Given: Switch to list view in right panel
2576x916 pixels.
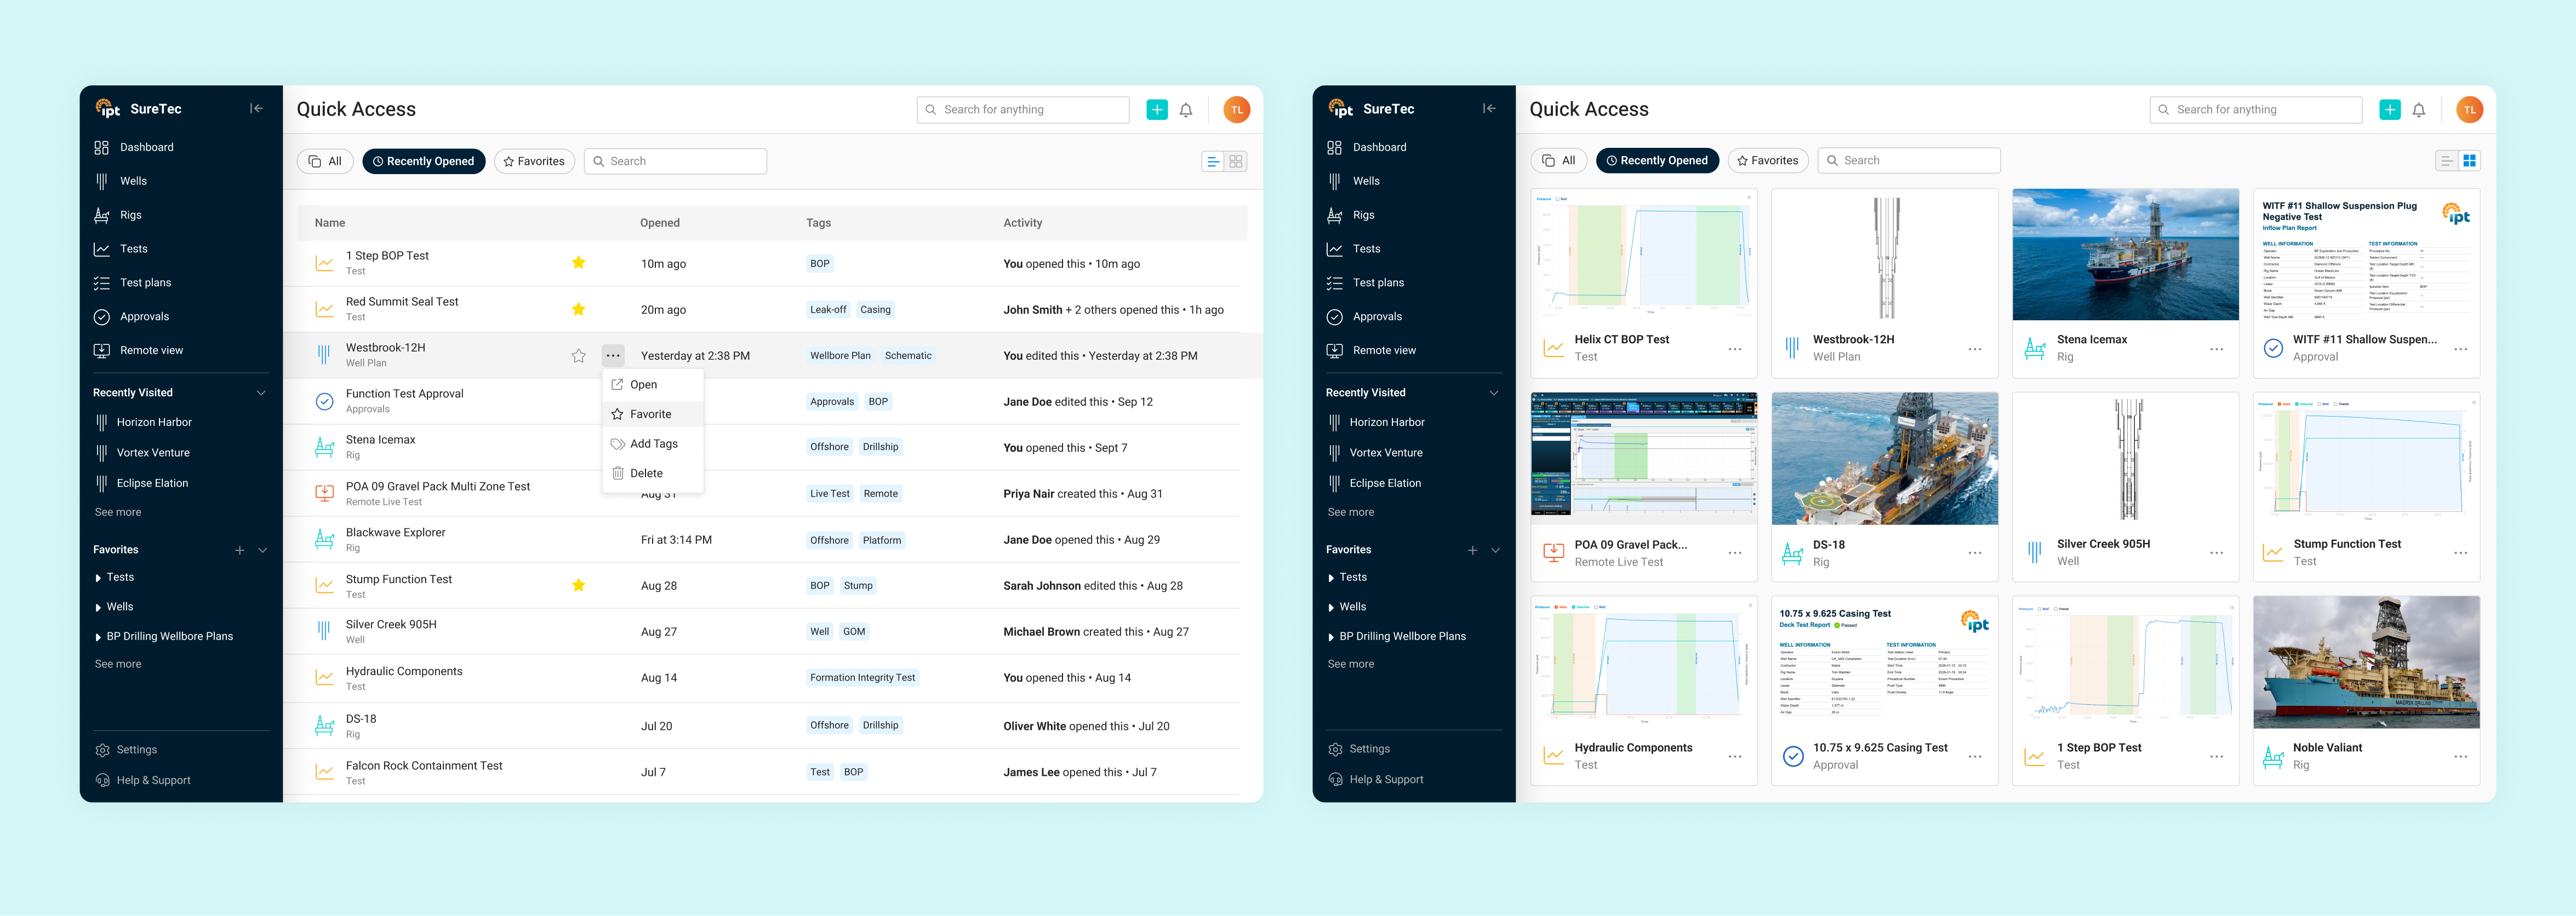Looking at the screenshot, I should (2446, 161).
